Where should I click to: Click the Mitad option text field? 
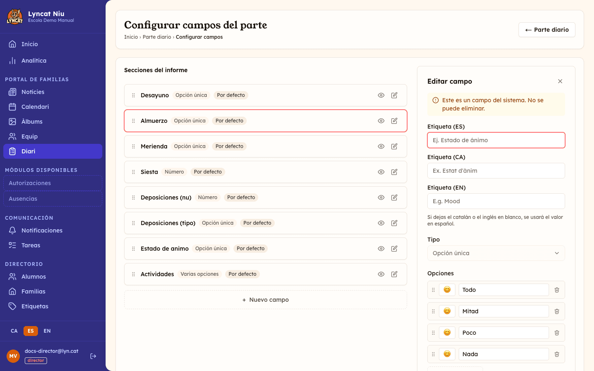pos(504,311)
